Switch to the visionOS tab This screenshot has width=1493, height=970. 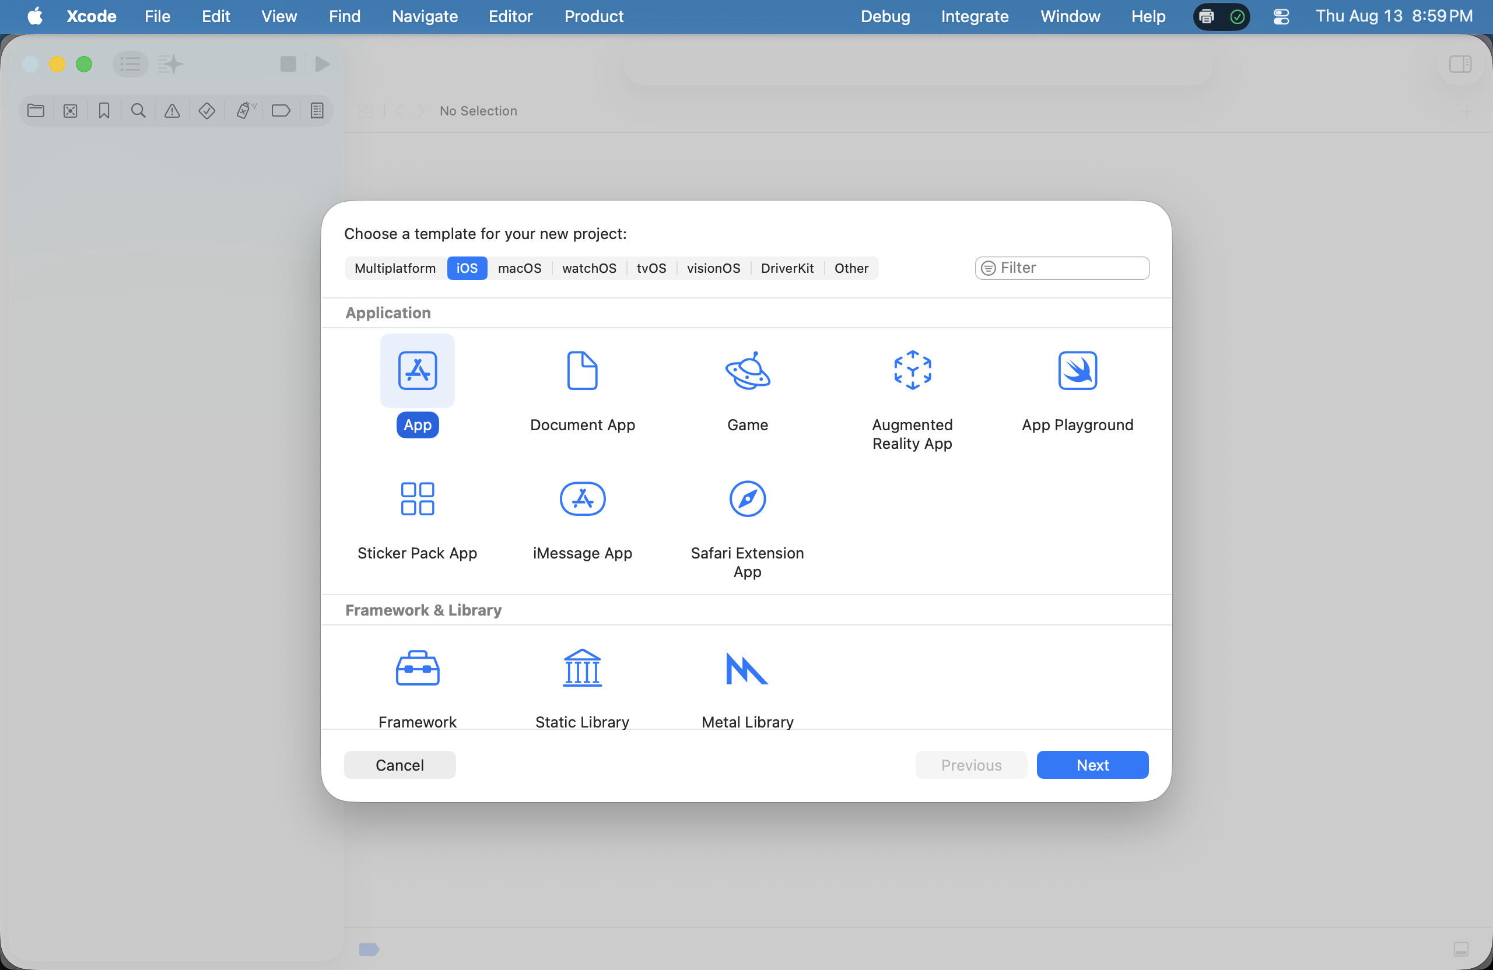pos(713,268)
